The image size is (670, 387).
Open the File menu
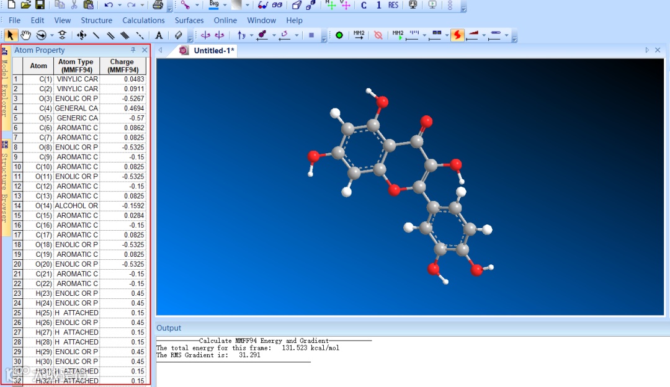tap(14, 20)
